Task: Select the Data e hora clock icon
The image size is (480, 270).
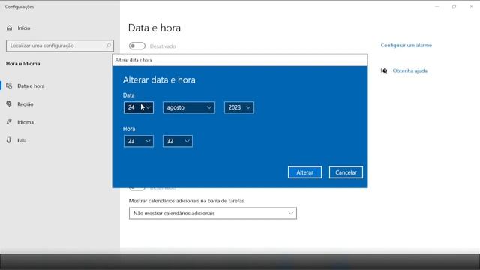Action: click(9, 85)
